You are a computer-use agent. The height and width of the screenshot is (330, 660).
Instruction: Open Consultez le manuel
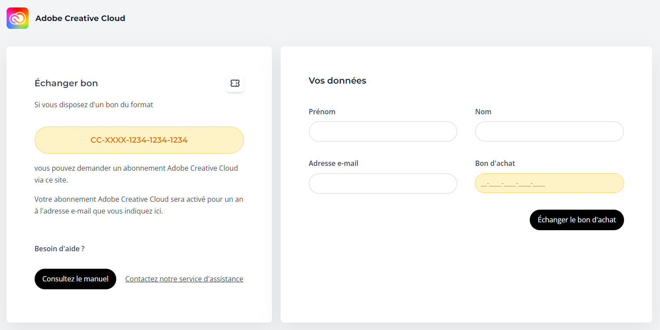click(75, 279)
